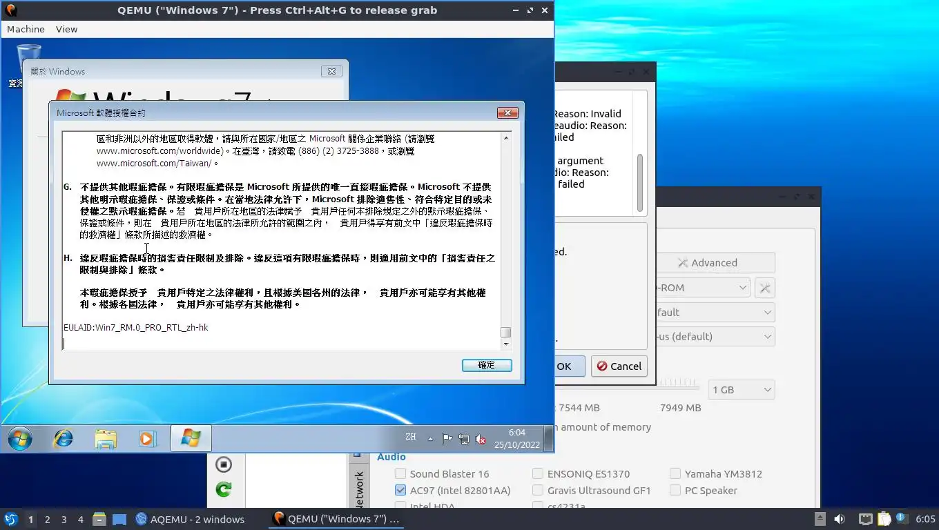Switch to workspace 3 in pager
The height and width of the screenshot is (530, 939).
coord(64,519)
